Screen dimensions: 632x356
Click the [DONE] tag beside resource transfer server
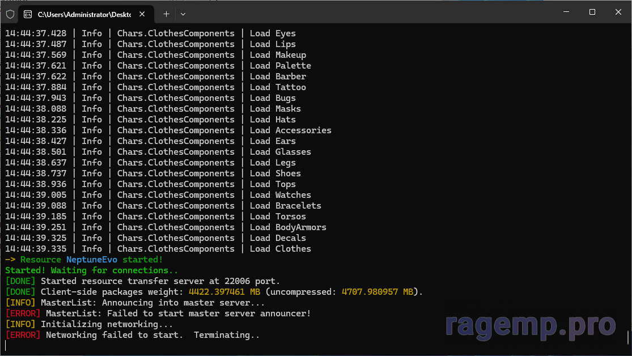pyautogui.click(x=20, y=281)
